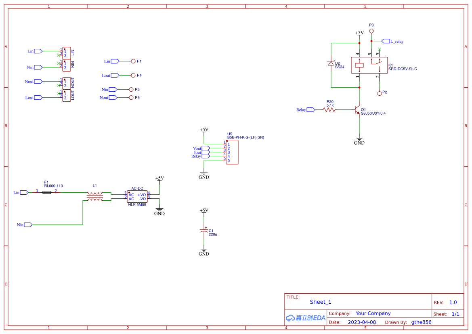Select pin P3 at top right
This screenshot has height=334, width=472.
[x=371, y=30]
